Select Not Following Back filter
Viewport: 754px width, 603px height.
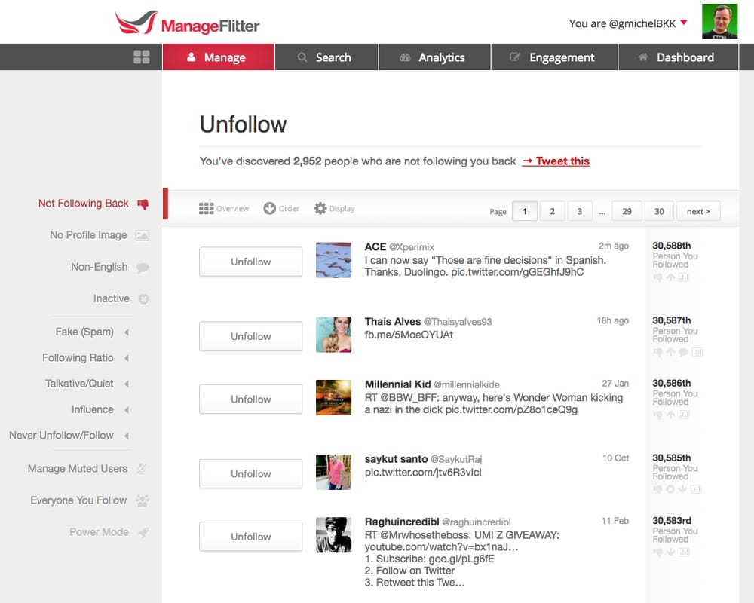point(83,204)
